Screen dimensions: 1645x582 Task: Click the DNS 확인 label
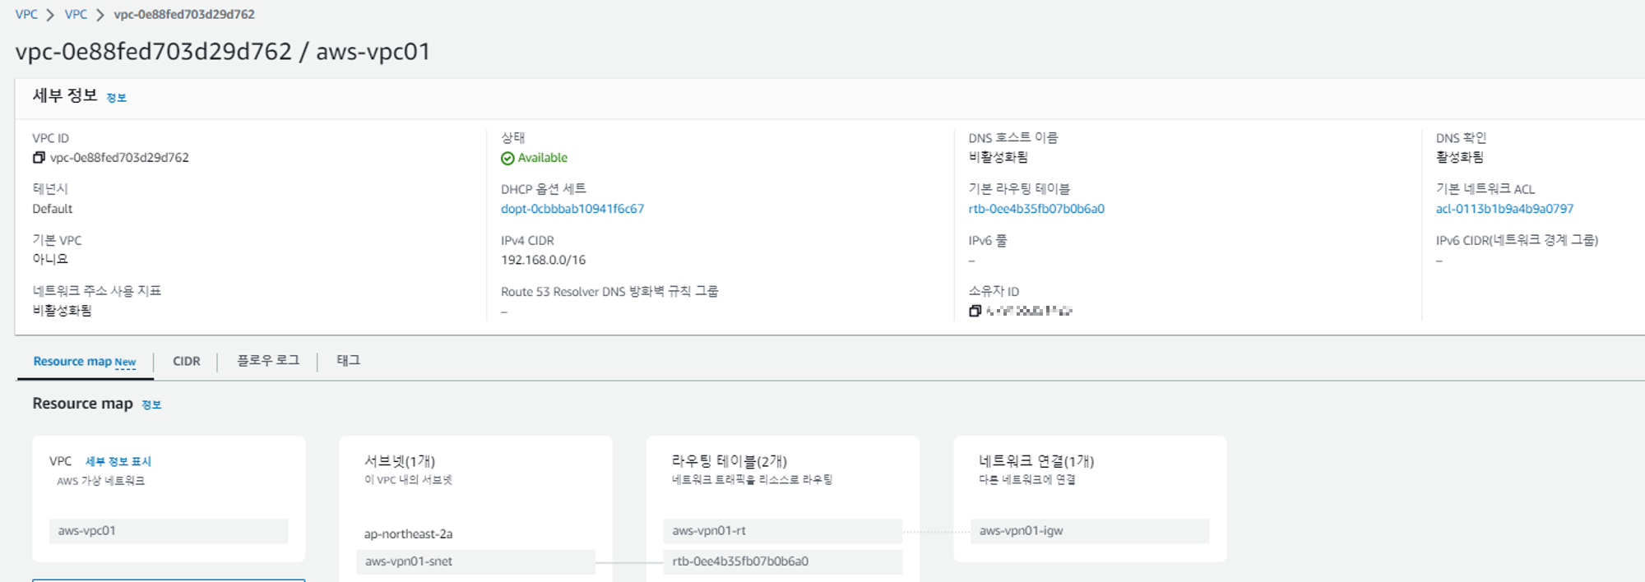(1461, 138)
